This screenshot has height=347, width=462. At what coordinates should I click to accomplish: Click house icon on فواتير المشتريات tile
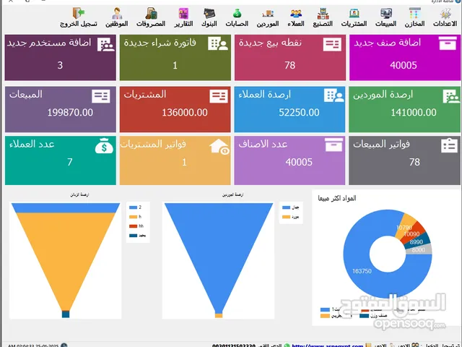[x=219, y=147]
